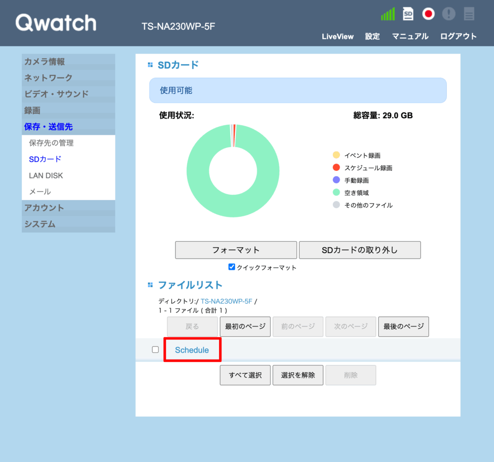Click the TS-NA230WP-5F directory link
This screenshot has height=462, width=494.
(x=226, y=301)
